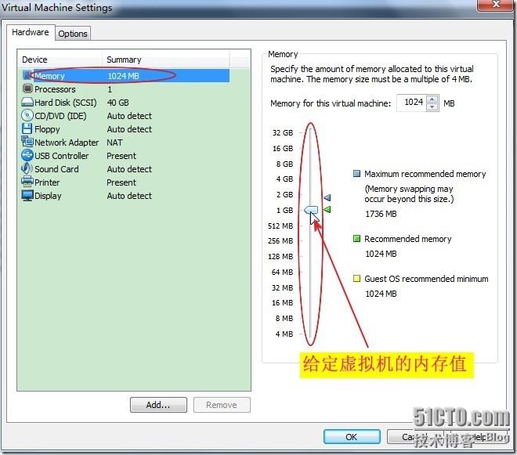The height and width of the screenshot is (455, 517).
Task: Click the Network Adapter icon
Action: 27,142
